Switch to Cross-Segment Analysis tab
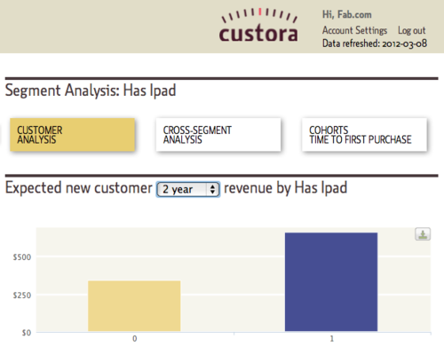The image size is (444, 355). point(218,135)
